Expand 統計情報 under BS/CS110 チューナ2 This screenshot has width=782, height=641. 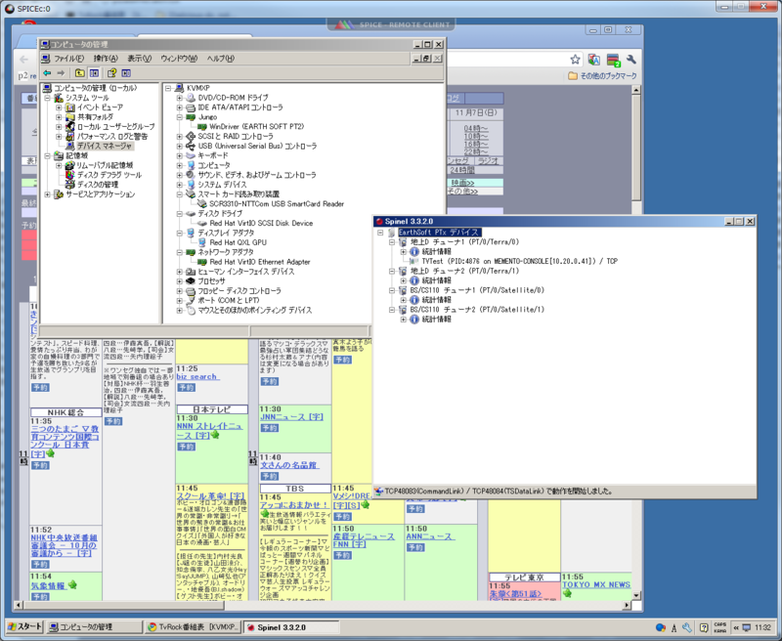[x=403, y=318]
